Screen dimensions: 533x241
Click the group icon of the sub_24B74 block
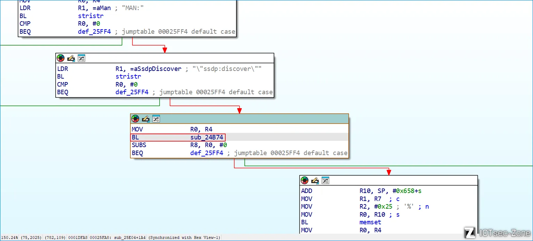click(x=156, y=119)
